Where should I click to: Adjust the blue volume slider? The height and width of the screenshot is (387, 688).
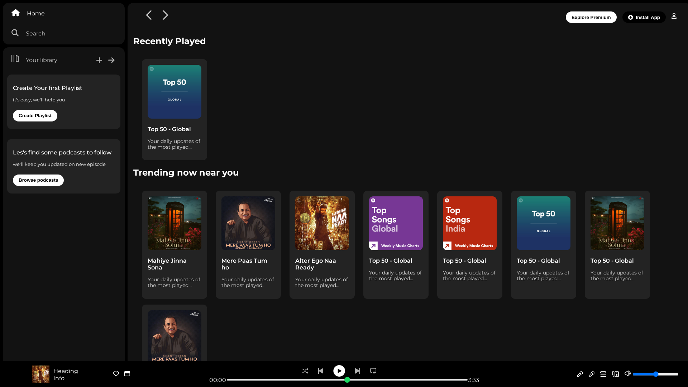coord(655,374)
